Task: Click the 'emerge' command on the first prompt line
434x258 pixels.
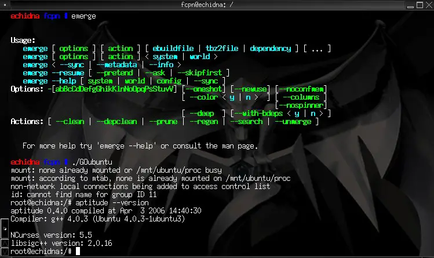Action: point(83,16)
